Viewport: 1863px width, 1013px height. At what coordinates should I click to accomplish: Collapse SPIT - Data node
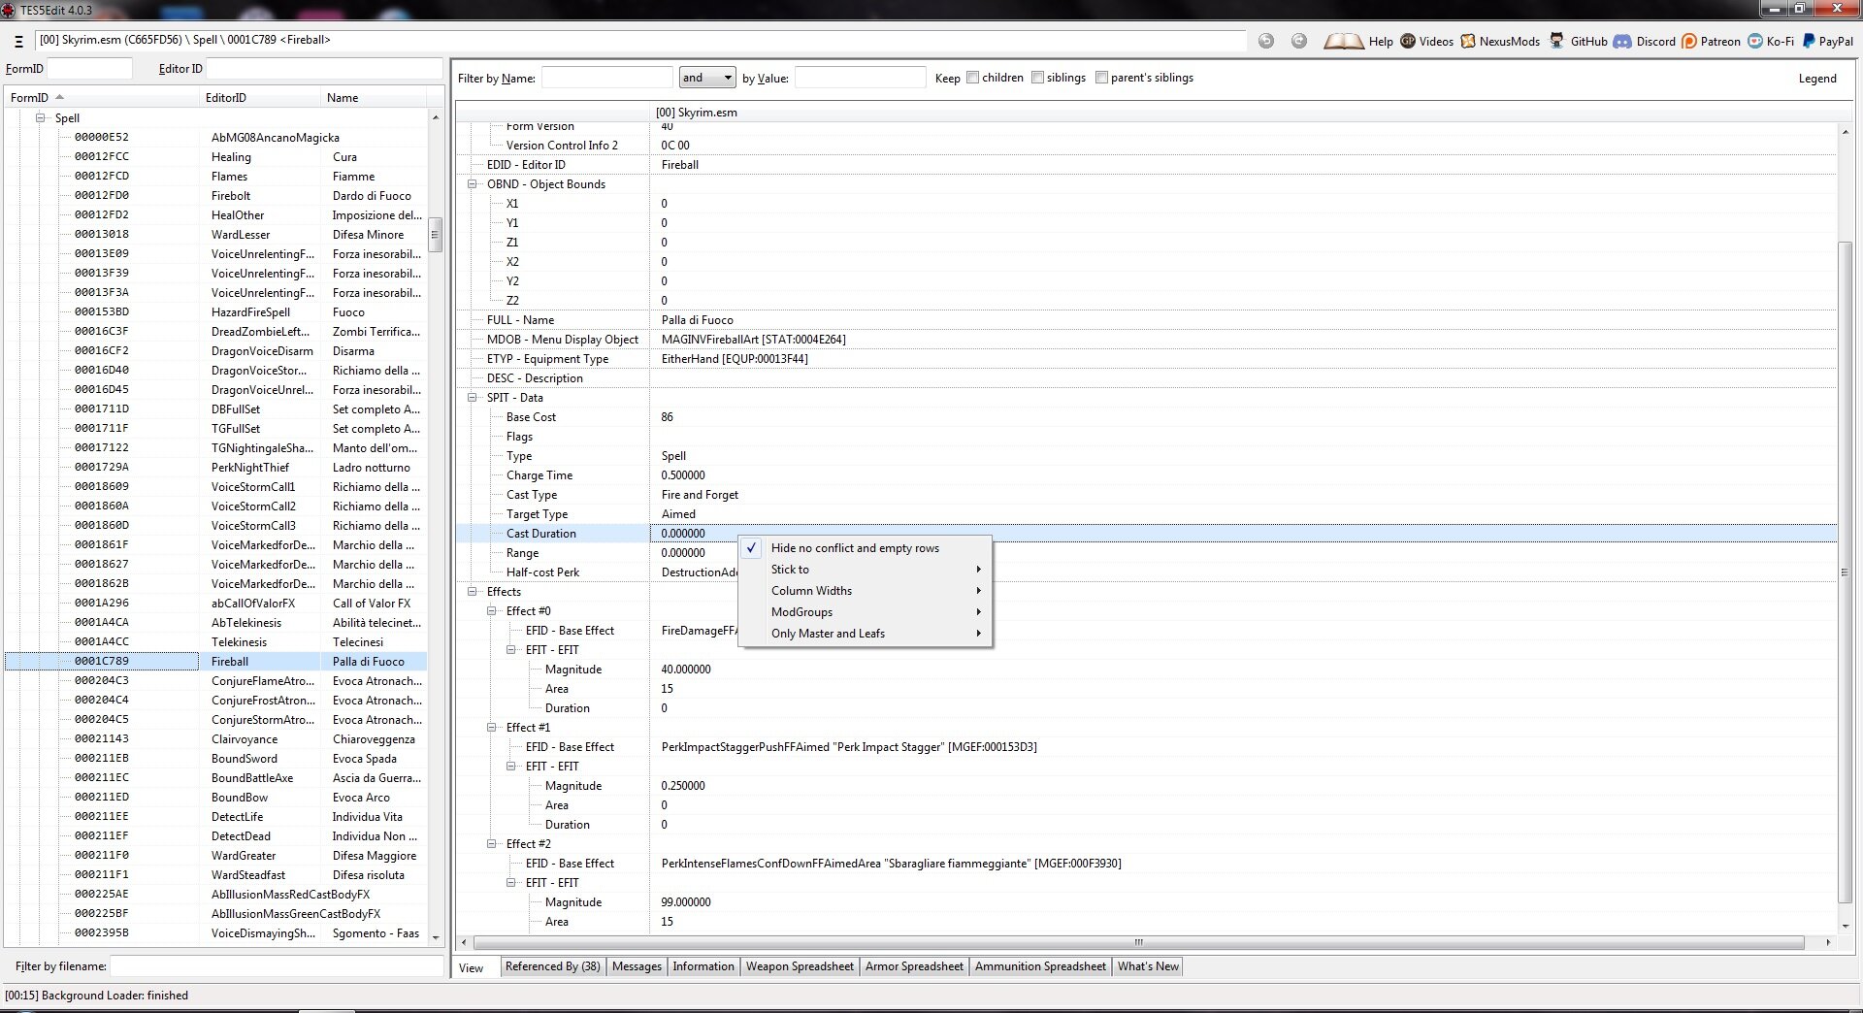pos(473,398)
